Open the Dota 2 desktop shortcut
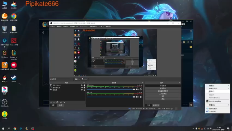The width and height of the screenshot is (232, 131). pyautogui.click(x=14, y=42)
